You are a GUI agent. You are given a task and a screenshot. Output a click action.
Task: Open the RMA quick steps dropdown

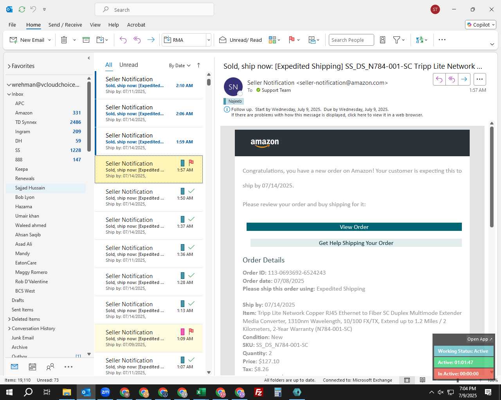(209, 40)
